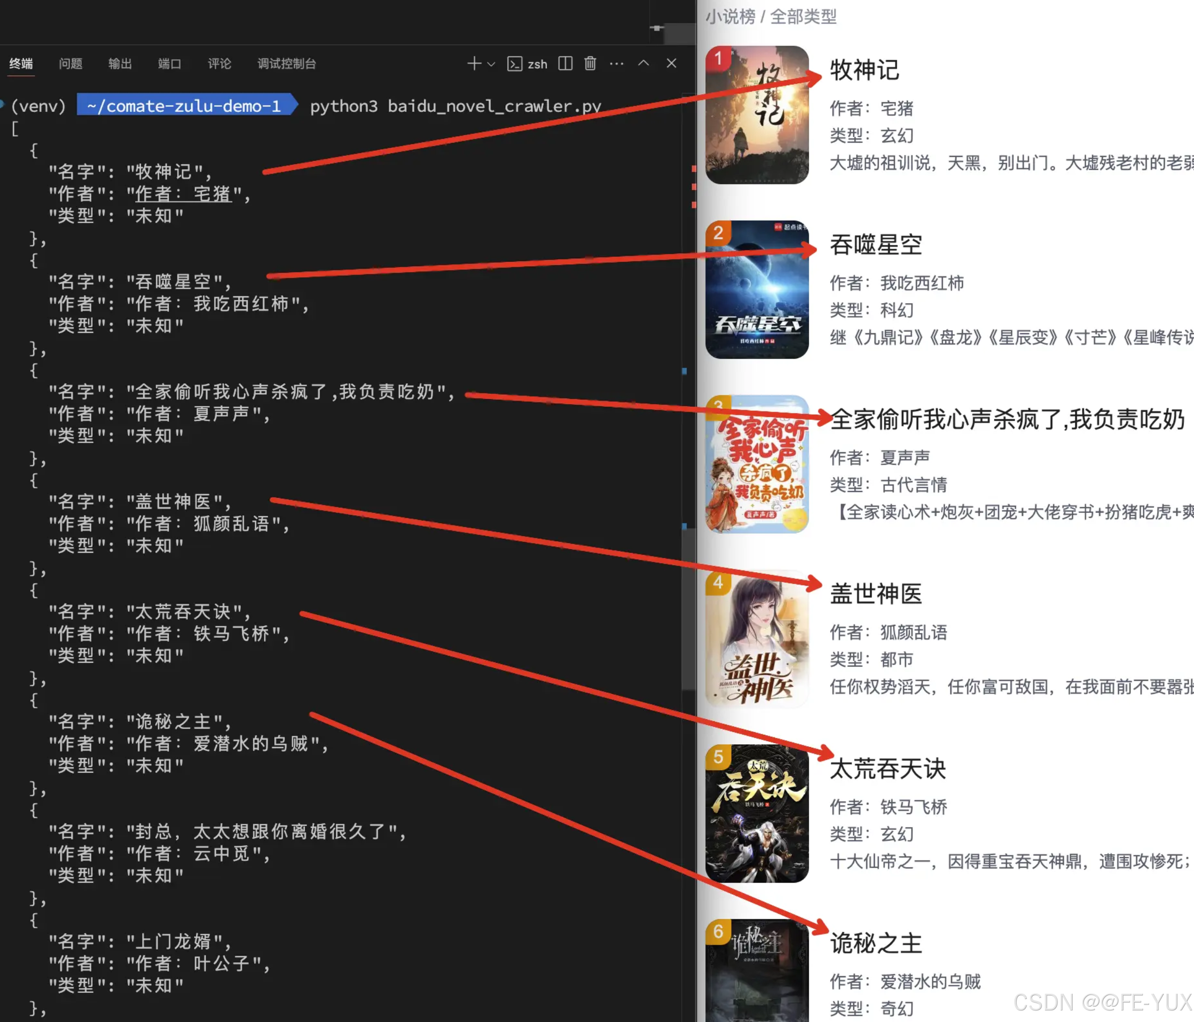The width and height of the screenshot is (1194, 1022).
Task: Switch to the 输出 tab
Action: coord(120,63)
